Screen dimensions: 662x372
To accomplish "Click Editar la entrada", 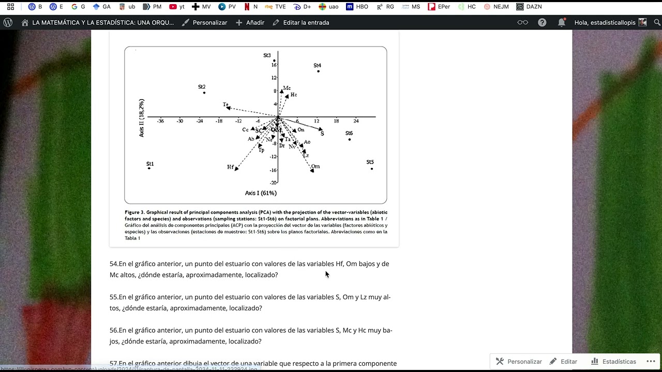I will click(300, 22).
